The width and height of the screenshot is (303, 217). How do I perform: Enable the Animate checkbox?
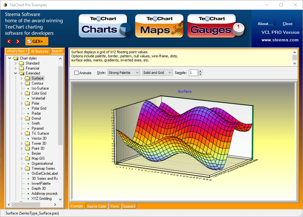(x=76, y=73)
